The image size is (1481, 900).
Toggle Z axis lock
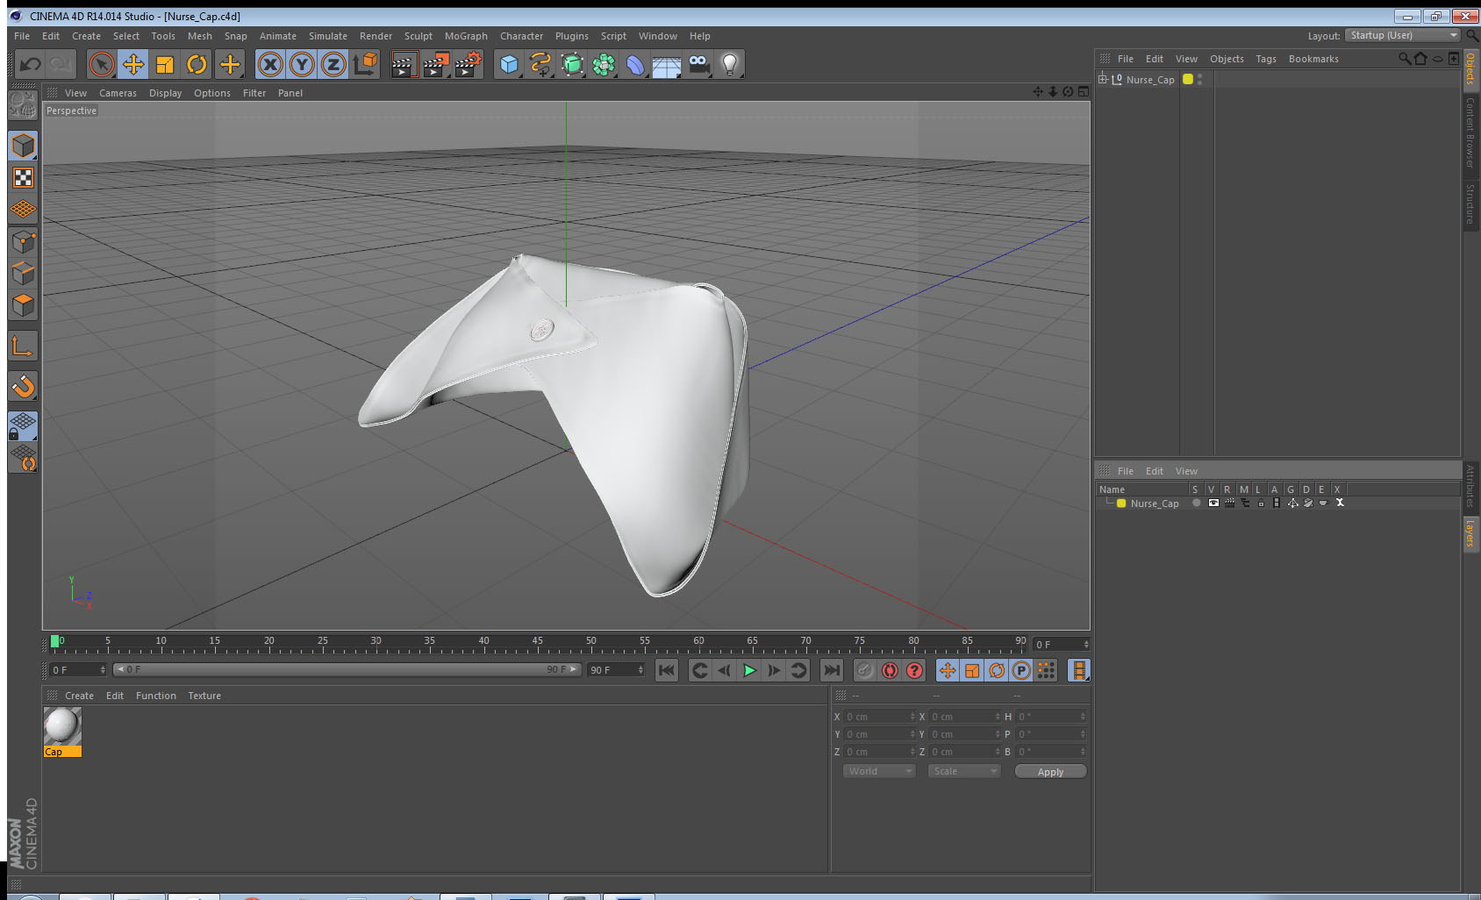pyautogui.click(x=333, y=64)
